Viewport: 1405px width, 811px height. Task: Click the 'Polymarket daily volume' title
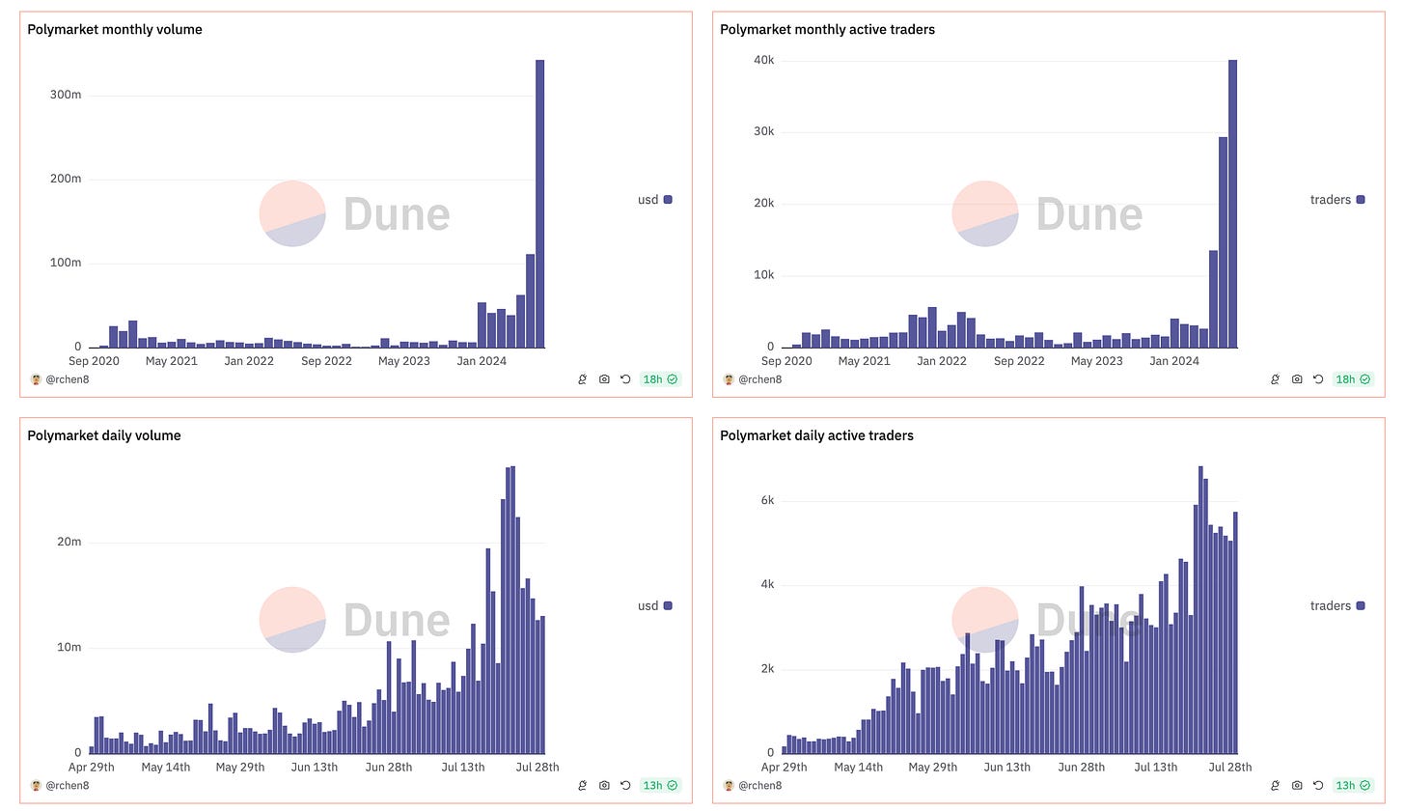(x=104, y=435)
